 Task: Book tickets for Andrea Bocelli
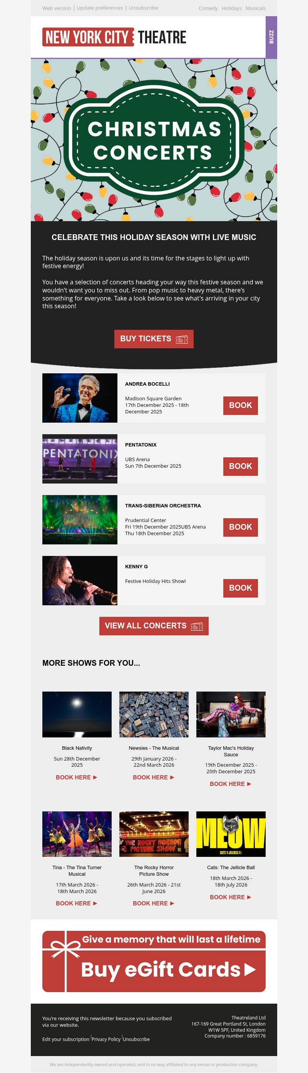[x=240, y=405]
